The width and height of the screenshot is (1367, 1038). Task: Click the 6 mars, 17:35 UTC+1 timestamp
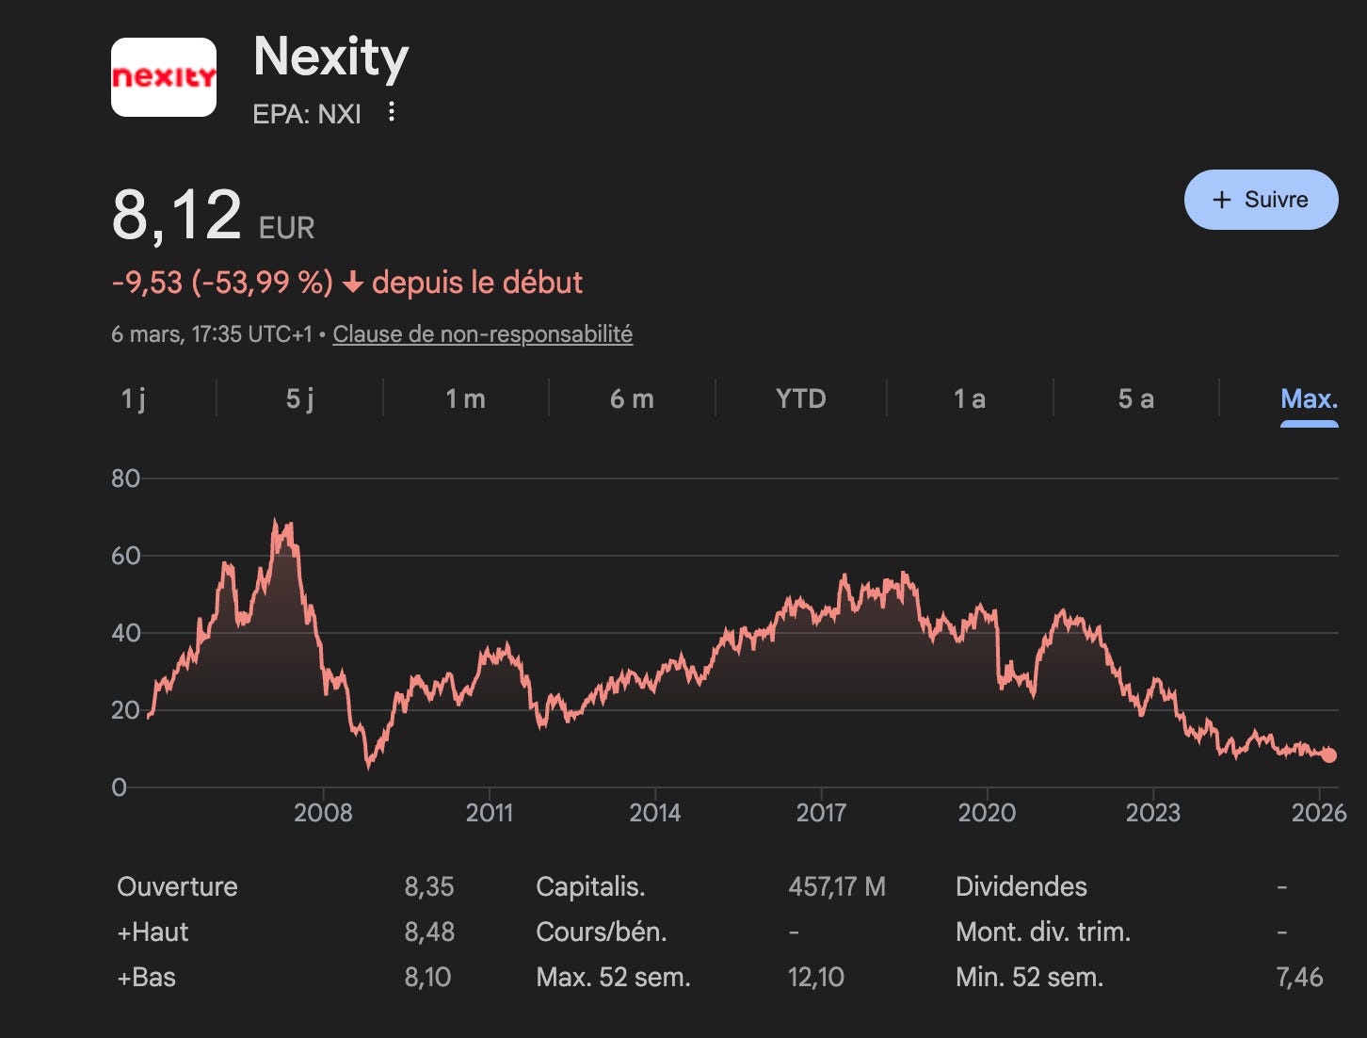211,334
